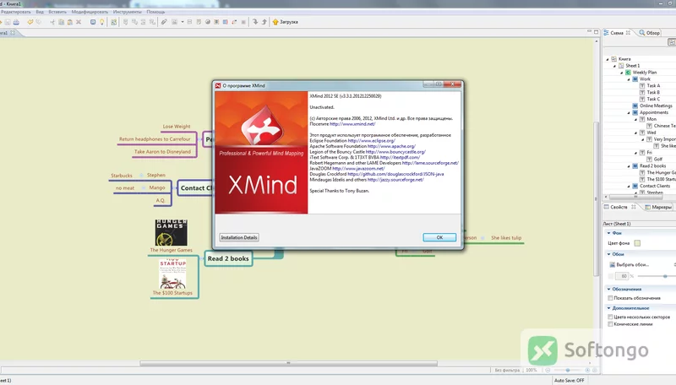676x385 pixels.
Task: Select the Read 2 books topic on canvas
Action: tap(228, 258)
